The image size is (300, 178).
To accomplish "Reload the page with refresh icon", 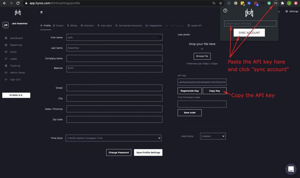I will coord(18,3).
